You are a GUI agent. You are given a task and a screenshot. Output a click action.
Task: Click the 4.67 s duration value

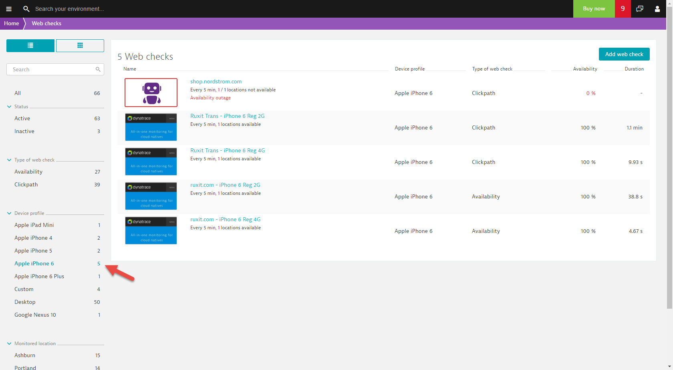point(636,231)
